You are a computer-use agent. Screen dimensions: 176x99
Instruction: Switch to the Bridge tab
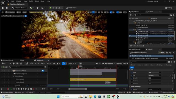[x=22, y=60]
